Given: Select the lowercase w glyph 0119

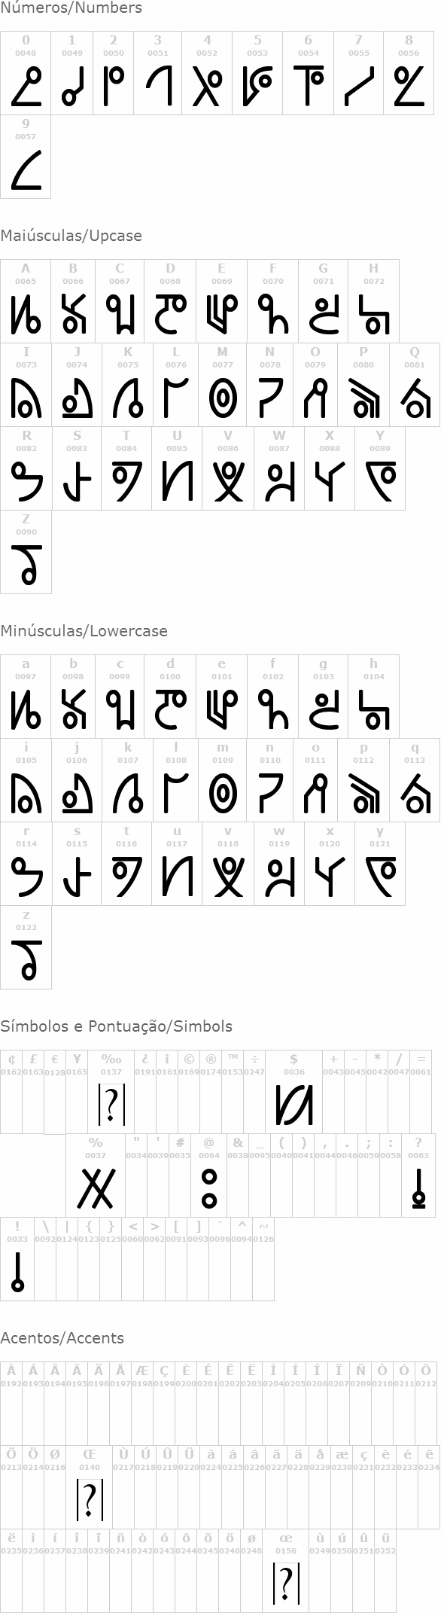Looking at the screenshot, I should [x=279, y=864].
